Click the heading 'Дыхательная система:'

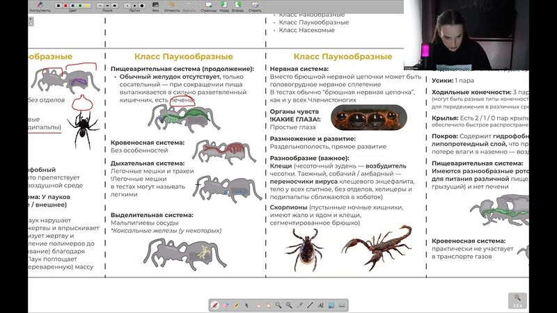point(148,163)
